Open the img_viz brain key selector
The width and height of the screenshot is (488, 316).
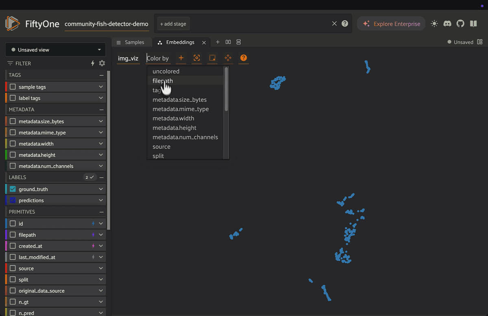coord(128,58)
